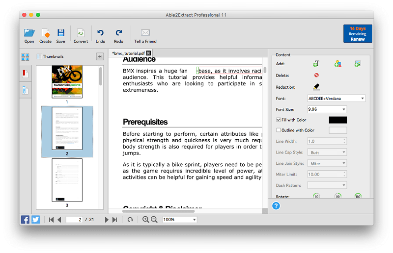Click the Create PDF icon
Viewport: 393px width, 253px height.
click(45, 33)
